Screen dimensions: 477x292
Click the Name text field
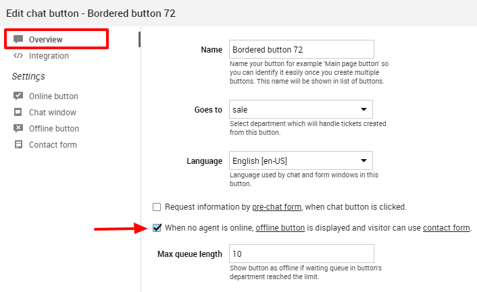[301, 50]
